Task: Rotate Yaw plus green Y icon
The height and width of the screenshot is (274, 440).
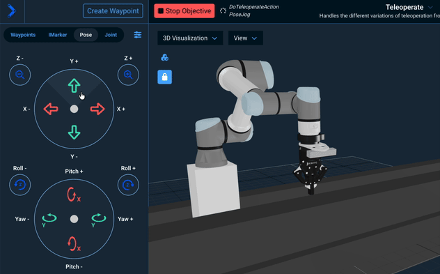Action: tap(98, 220)
